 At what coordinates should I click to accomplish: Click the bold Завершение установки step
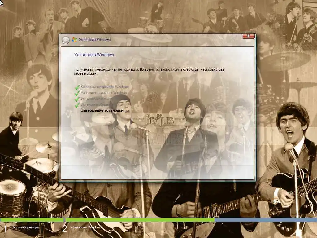pos(102,110)
